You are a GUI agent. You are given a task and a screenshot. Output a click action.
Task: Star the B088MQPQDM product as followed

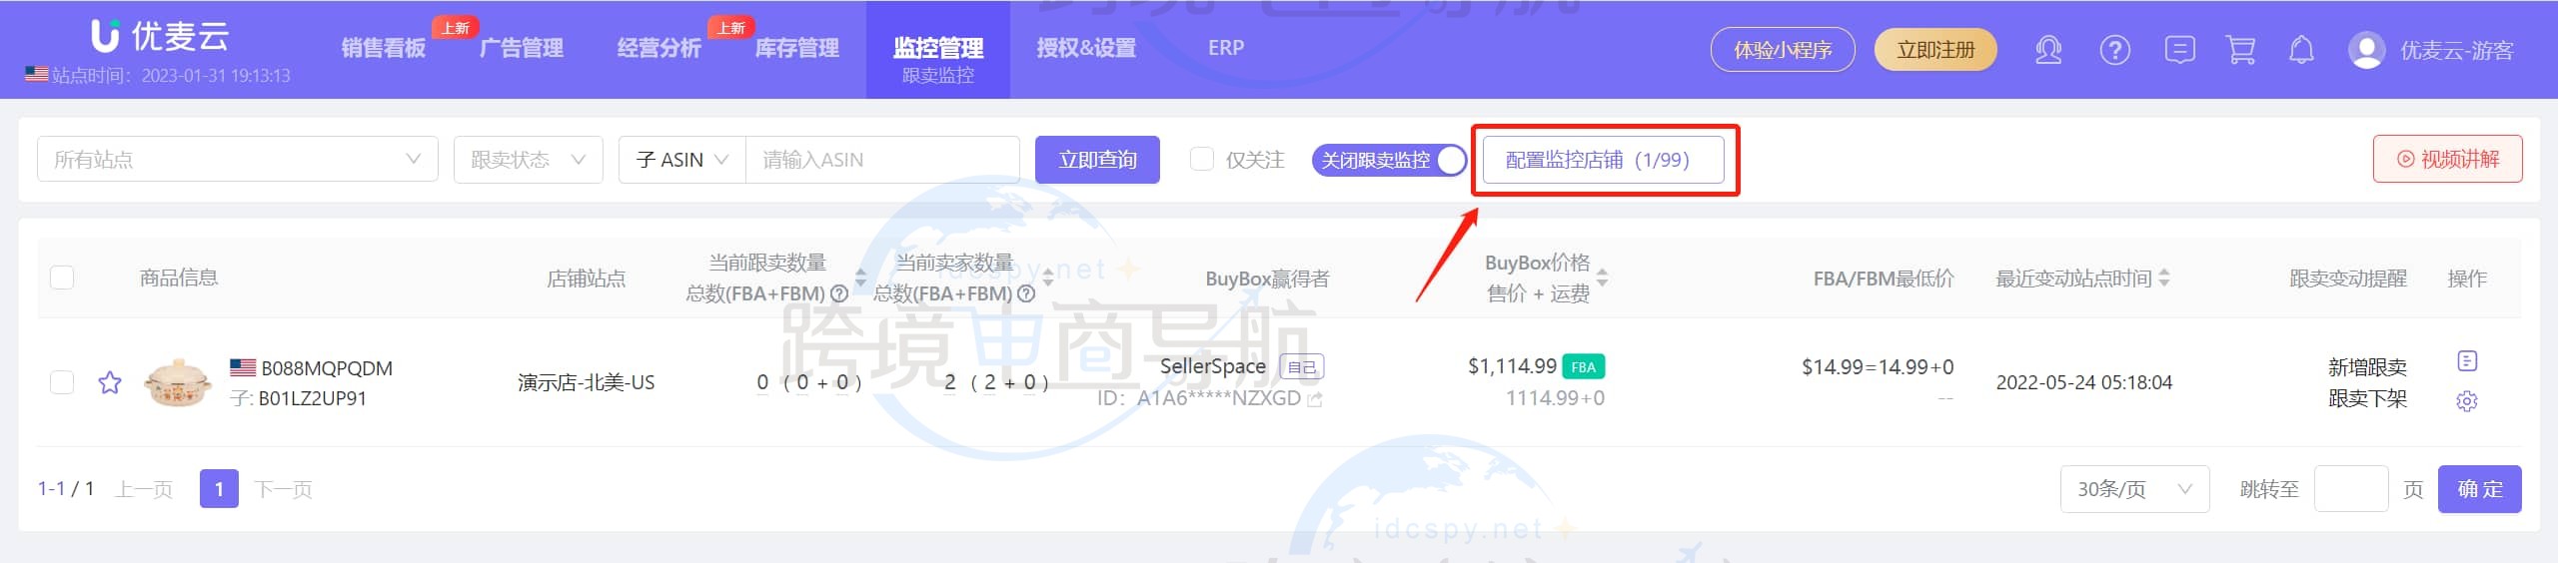click(110, 382)
